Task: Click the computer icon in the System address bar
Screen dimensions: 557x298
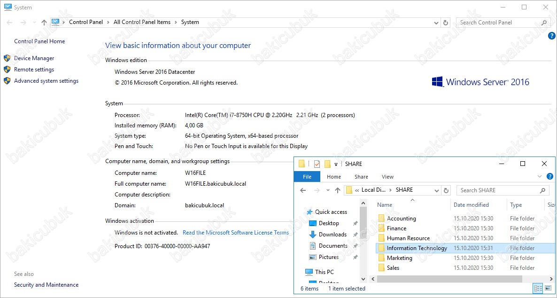Action: [x=55, y=22]
